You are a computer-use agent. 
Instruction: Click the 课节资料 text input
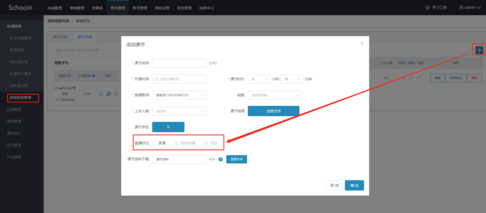pyautogui.click(x=179, y=159)
